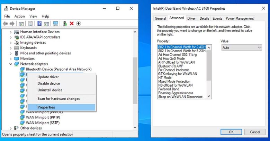Open the Properties sheet toolbar icon

coord(30,24)
